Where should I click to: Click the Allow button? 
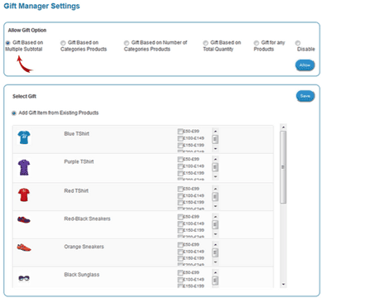point(305,65)
